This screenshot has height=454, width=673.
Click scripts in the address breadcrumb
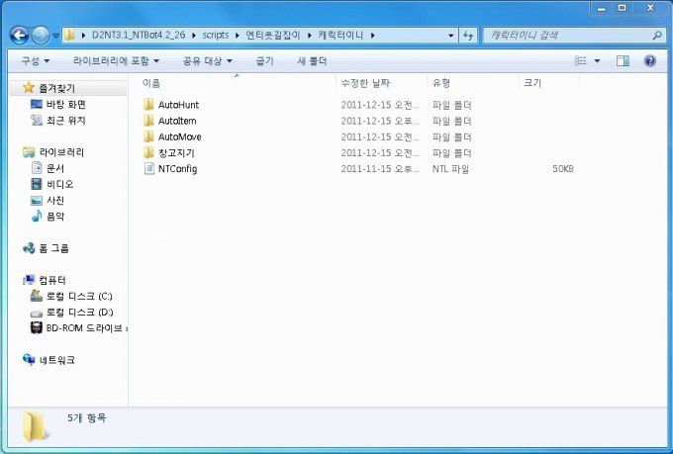coord(213,36)
